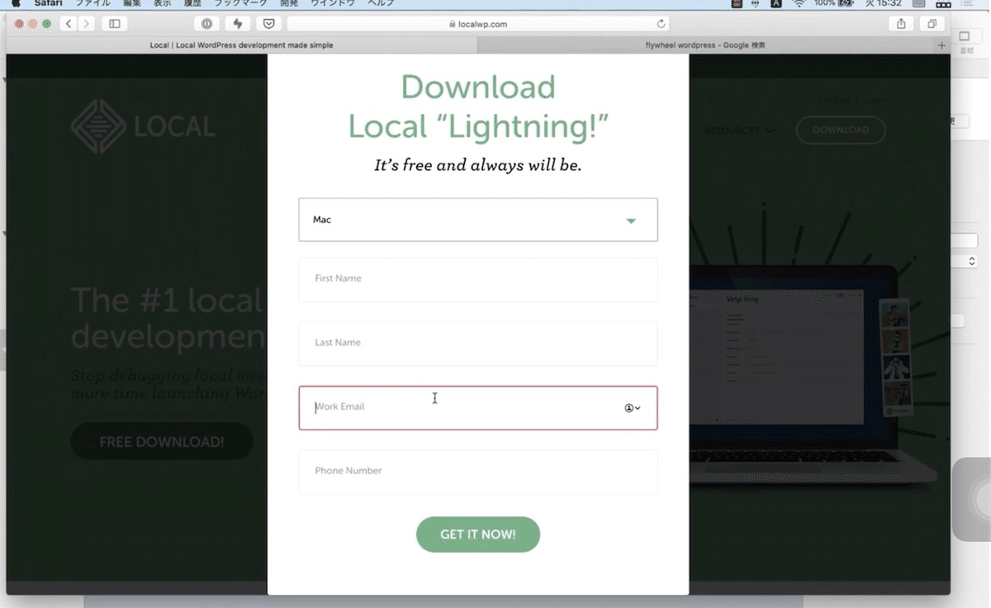Switch to the 'flywheel wordpress - Google' tab

click(705, 45)
